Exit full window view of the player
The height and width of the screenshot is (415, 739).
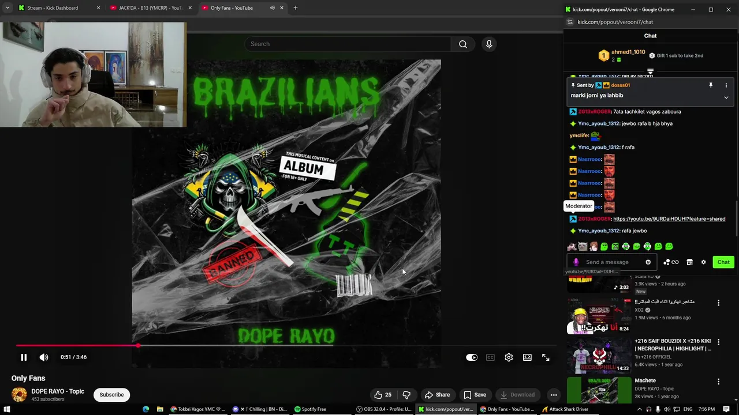pos(546,357)
